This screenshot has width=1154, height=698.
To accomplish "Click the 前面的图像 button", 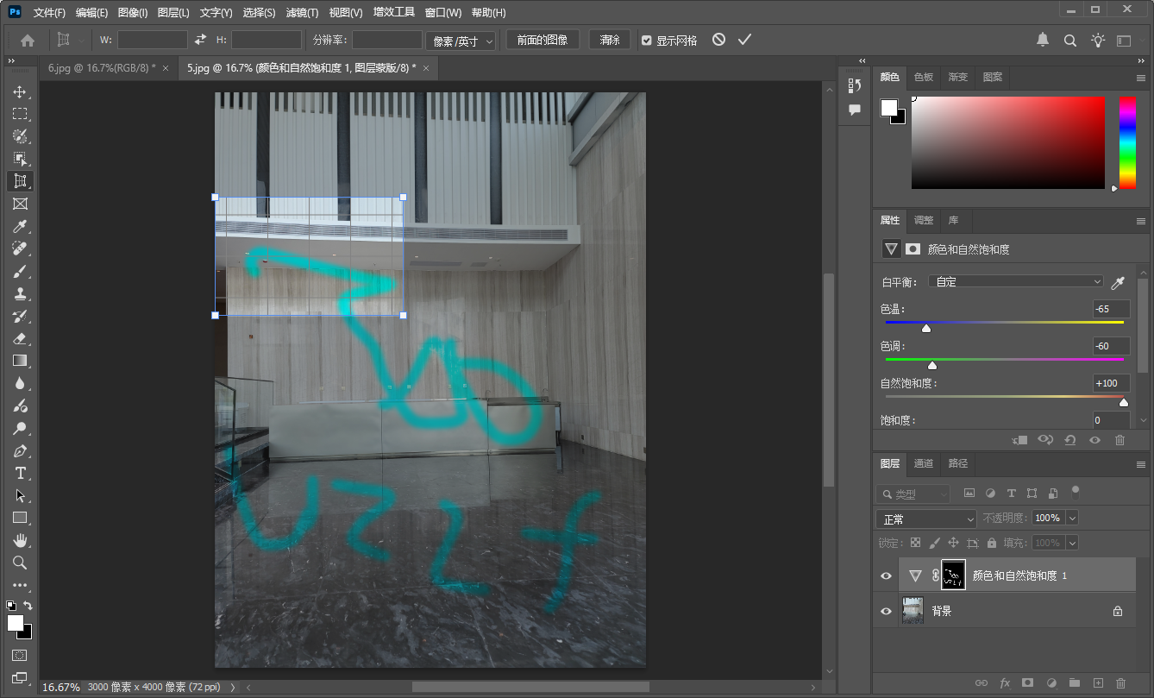I will click(542, 39).
